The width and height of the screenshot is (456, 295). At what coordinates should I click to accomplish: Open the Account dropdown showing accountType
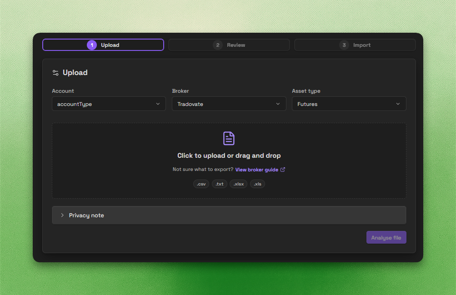coord(109,104)
